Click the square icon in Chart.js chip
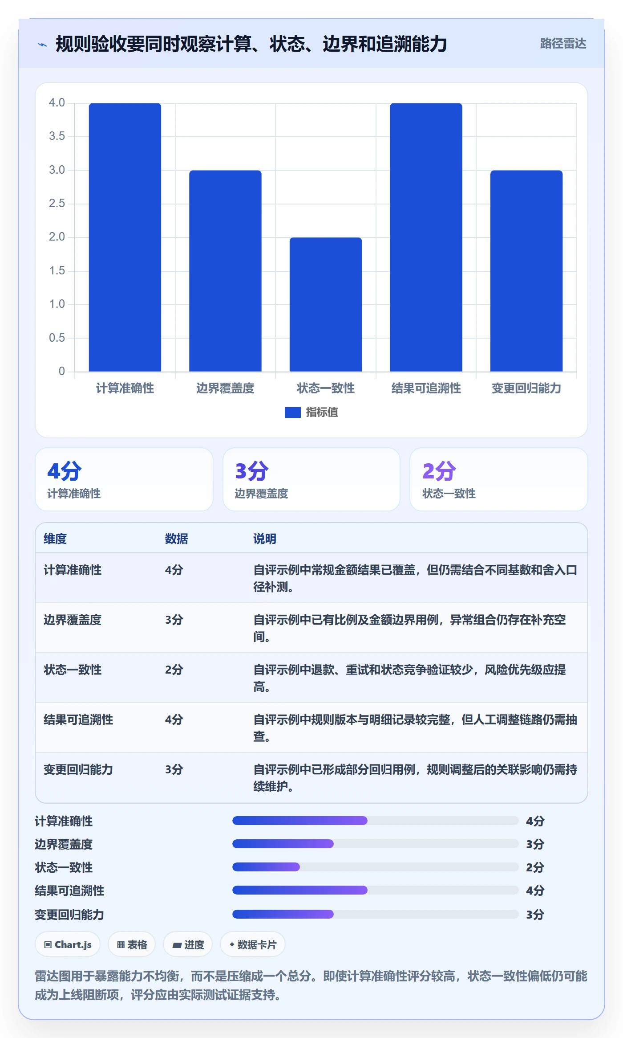623x1038 pixels. (x=48, y=944)
